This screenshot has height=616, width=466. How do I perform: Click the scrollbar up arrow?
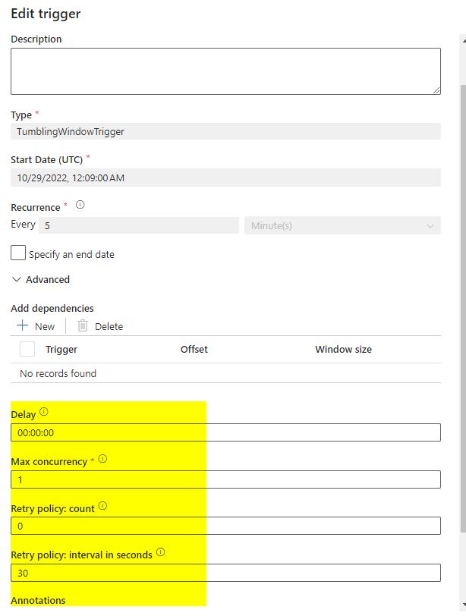click(x=464, y=40)
